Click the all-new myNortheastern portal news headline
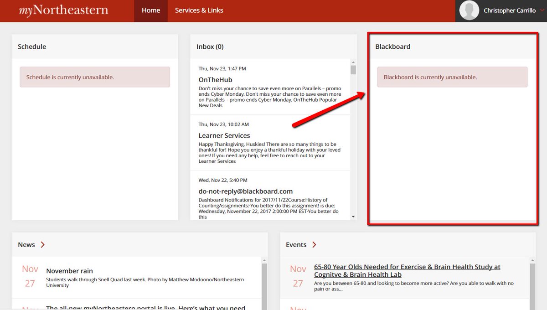The width and height of the screenshot is (547, 310). point(146,308)
